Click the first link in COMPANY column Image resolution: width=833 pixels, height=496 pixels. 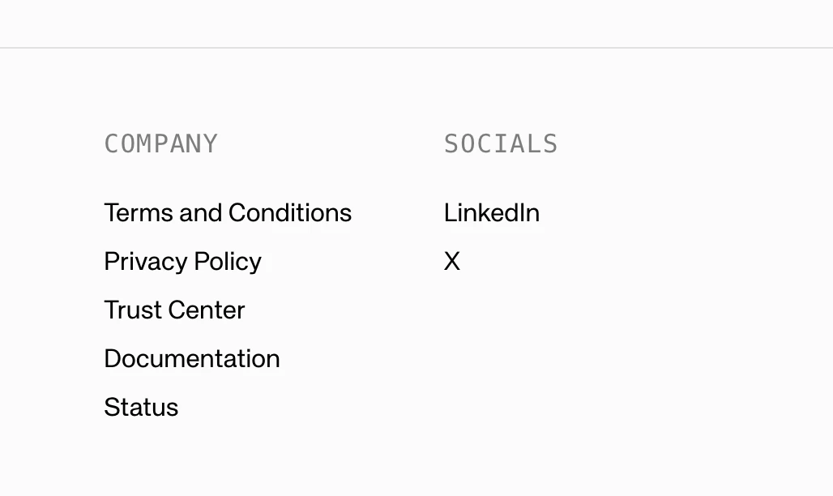pos(228,213)
